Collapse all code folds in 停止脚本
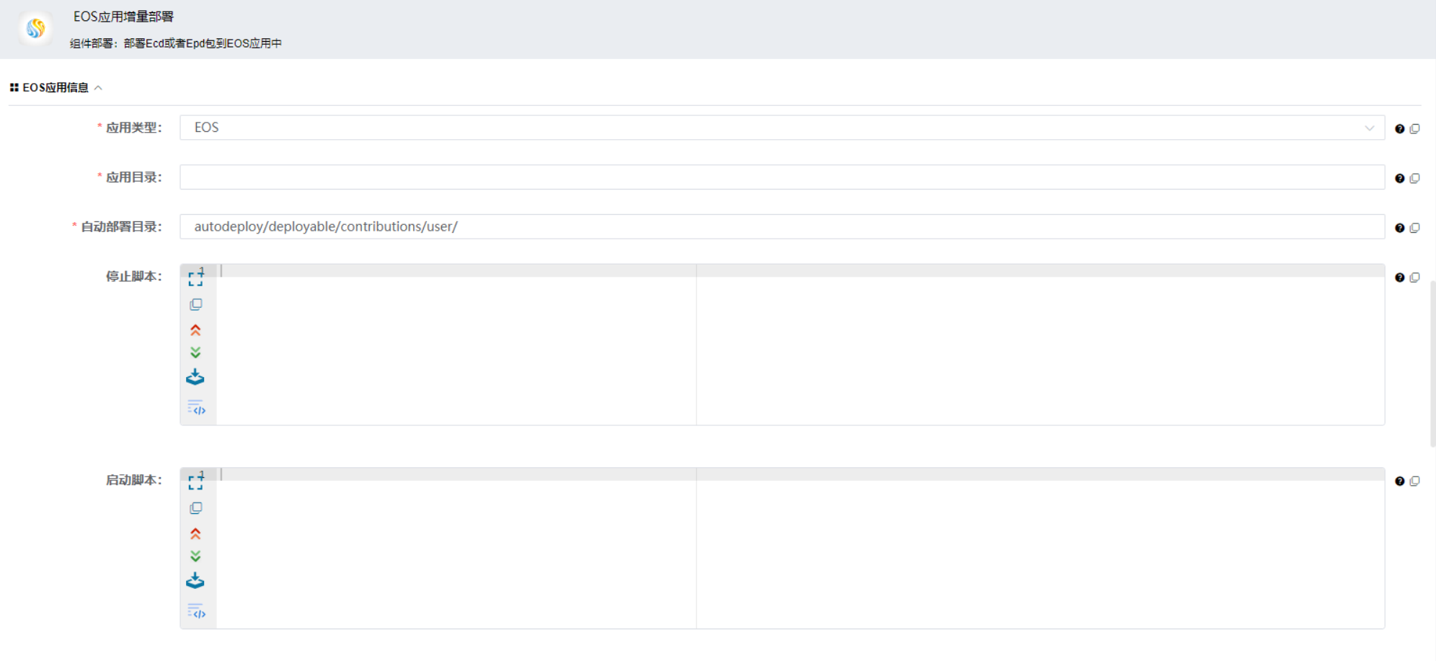Viewport: 1436px width, 661px height. click(195, 329)
